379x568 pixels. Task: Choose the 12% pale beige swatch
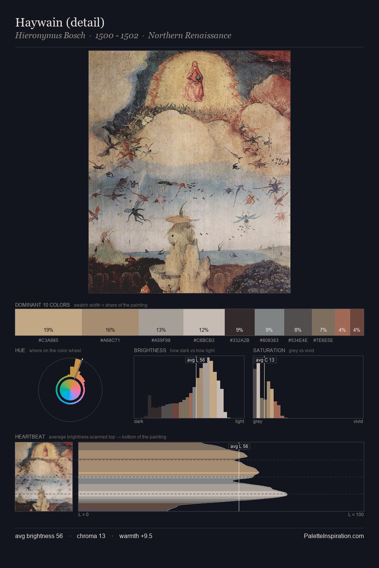click(204, 322)
